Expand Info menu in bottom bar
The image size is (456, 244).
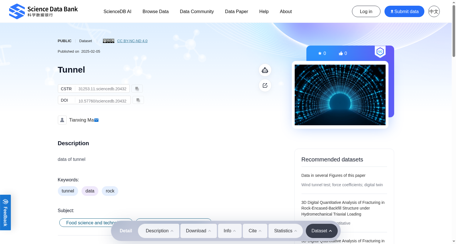230,231
